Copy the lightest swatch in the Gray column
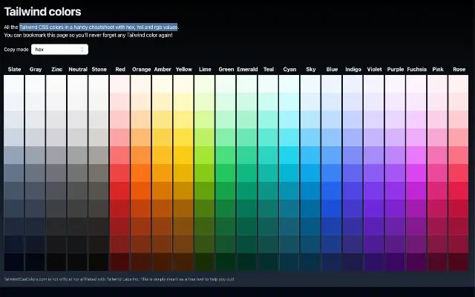Image resolution: width=475 pixels, height=297 pixels. click(x=35, y=84)
